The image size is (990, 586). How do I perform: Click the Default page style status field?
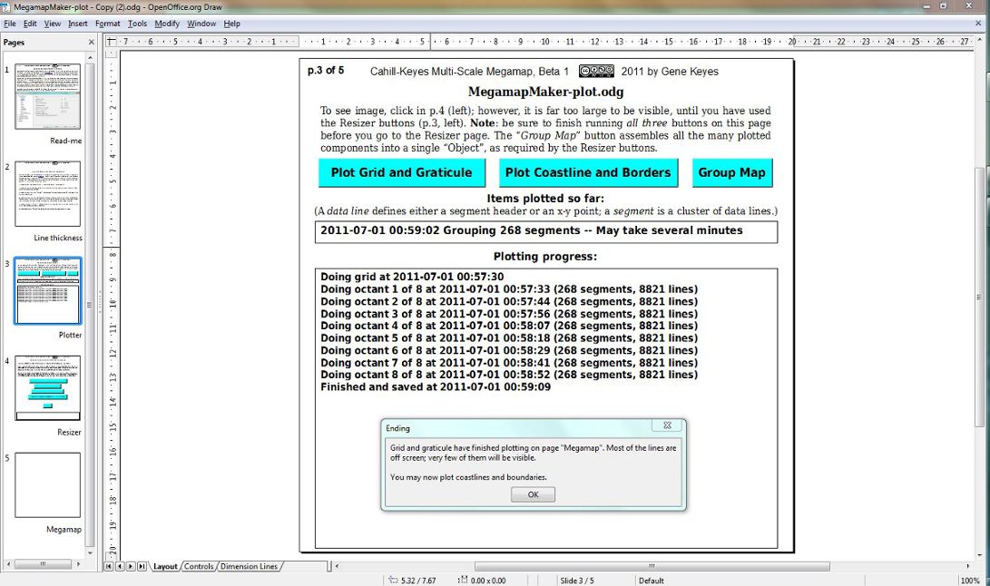(x=651, y=581)
